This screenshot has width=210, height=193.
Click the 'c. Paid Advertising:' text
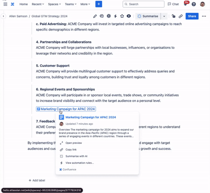51,24
